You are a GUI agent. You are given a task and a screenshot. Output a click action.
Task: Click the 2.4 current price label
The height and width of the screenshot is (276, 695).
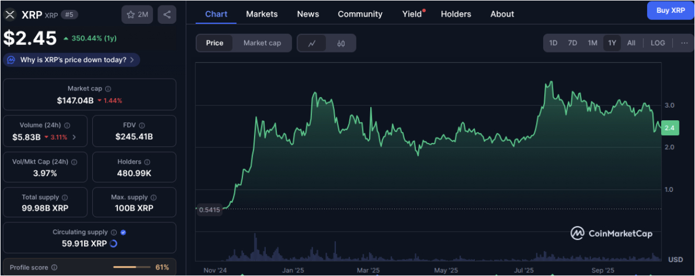669,128
